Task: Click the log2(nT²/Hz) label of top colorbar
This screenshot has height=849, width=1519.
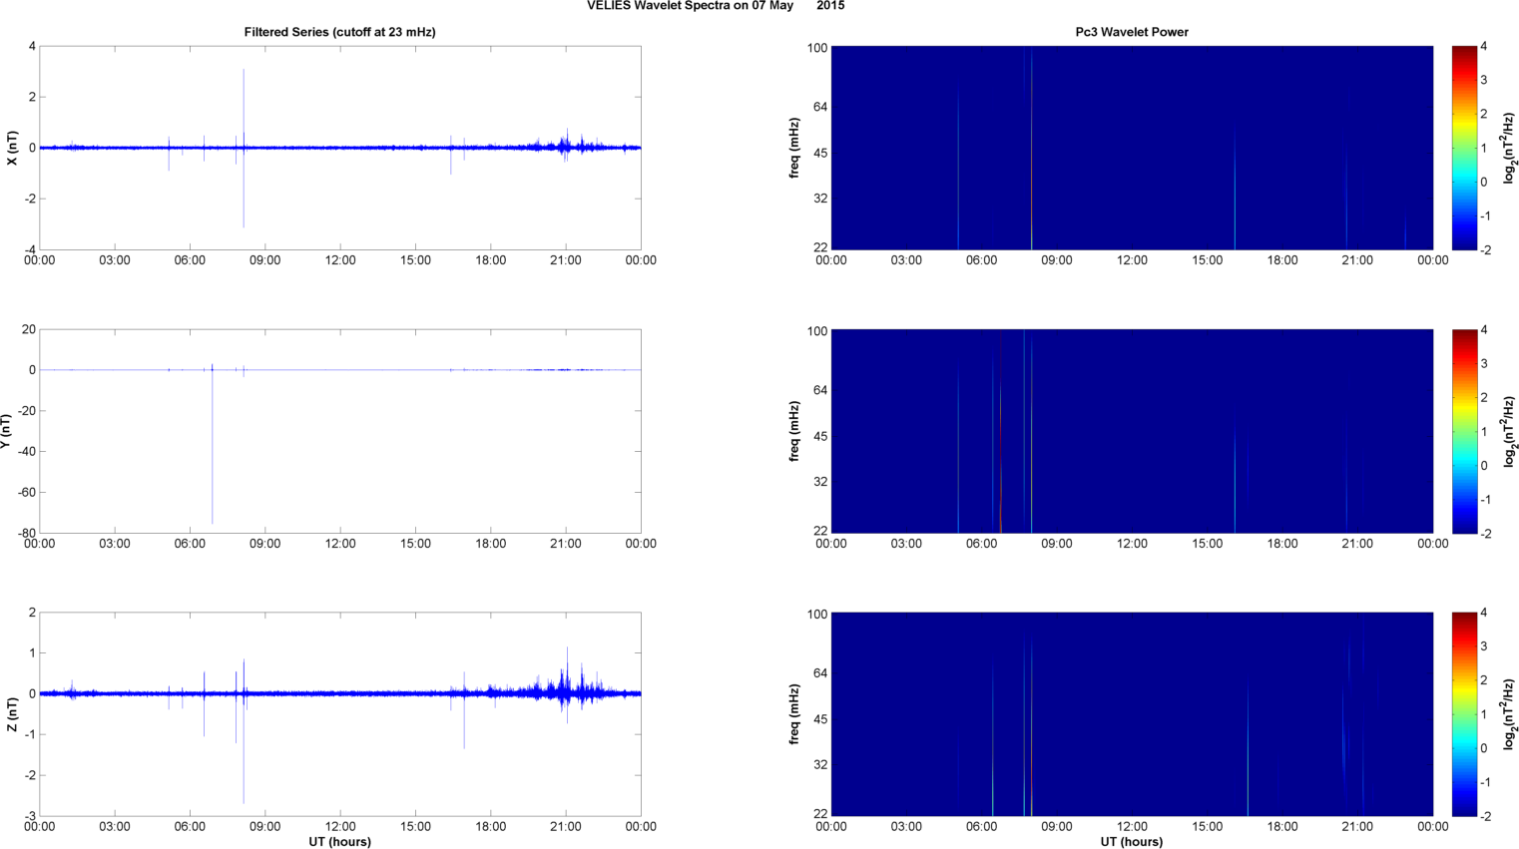Action: [1510, 148]
